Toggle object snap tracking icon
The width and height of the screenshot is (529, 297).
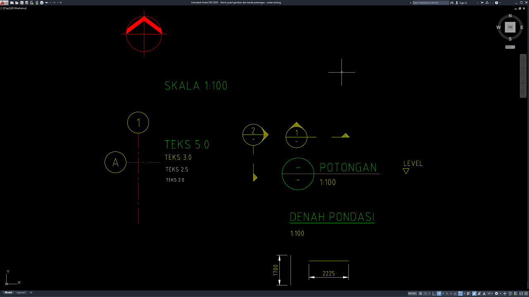click(455, 294)
